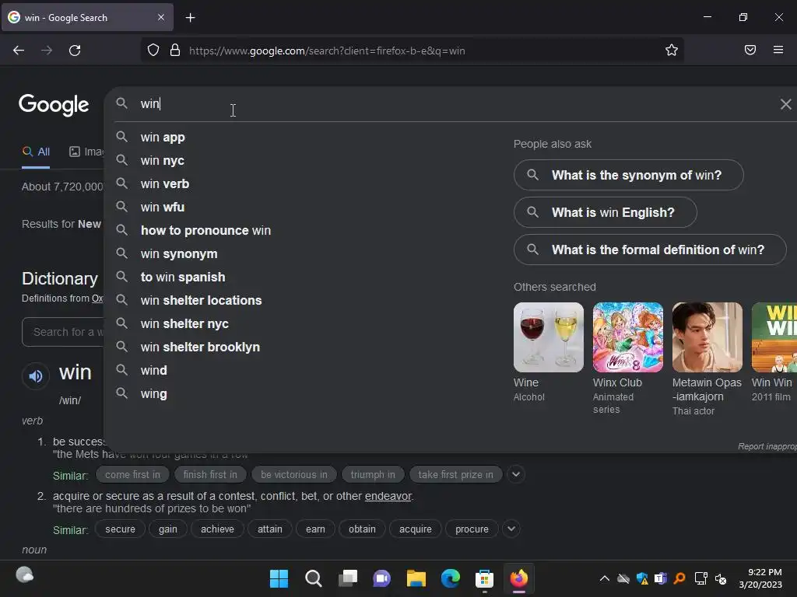Clear the search box with the X
The height and width of the screenshot is (597, 797).
pyautogui.click(x=785, y=104)
